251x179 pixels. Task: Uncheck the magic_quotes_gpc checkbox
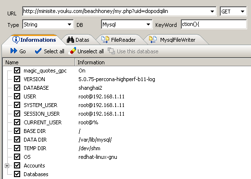(17, 71)
